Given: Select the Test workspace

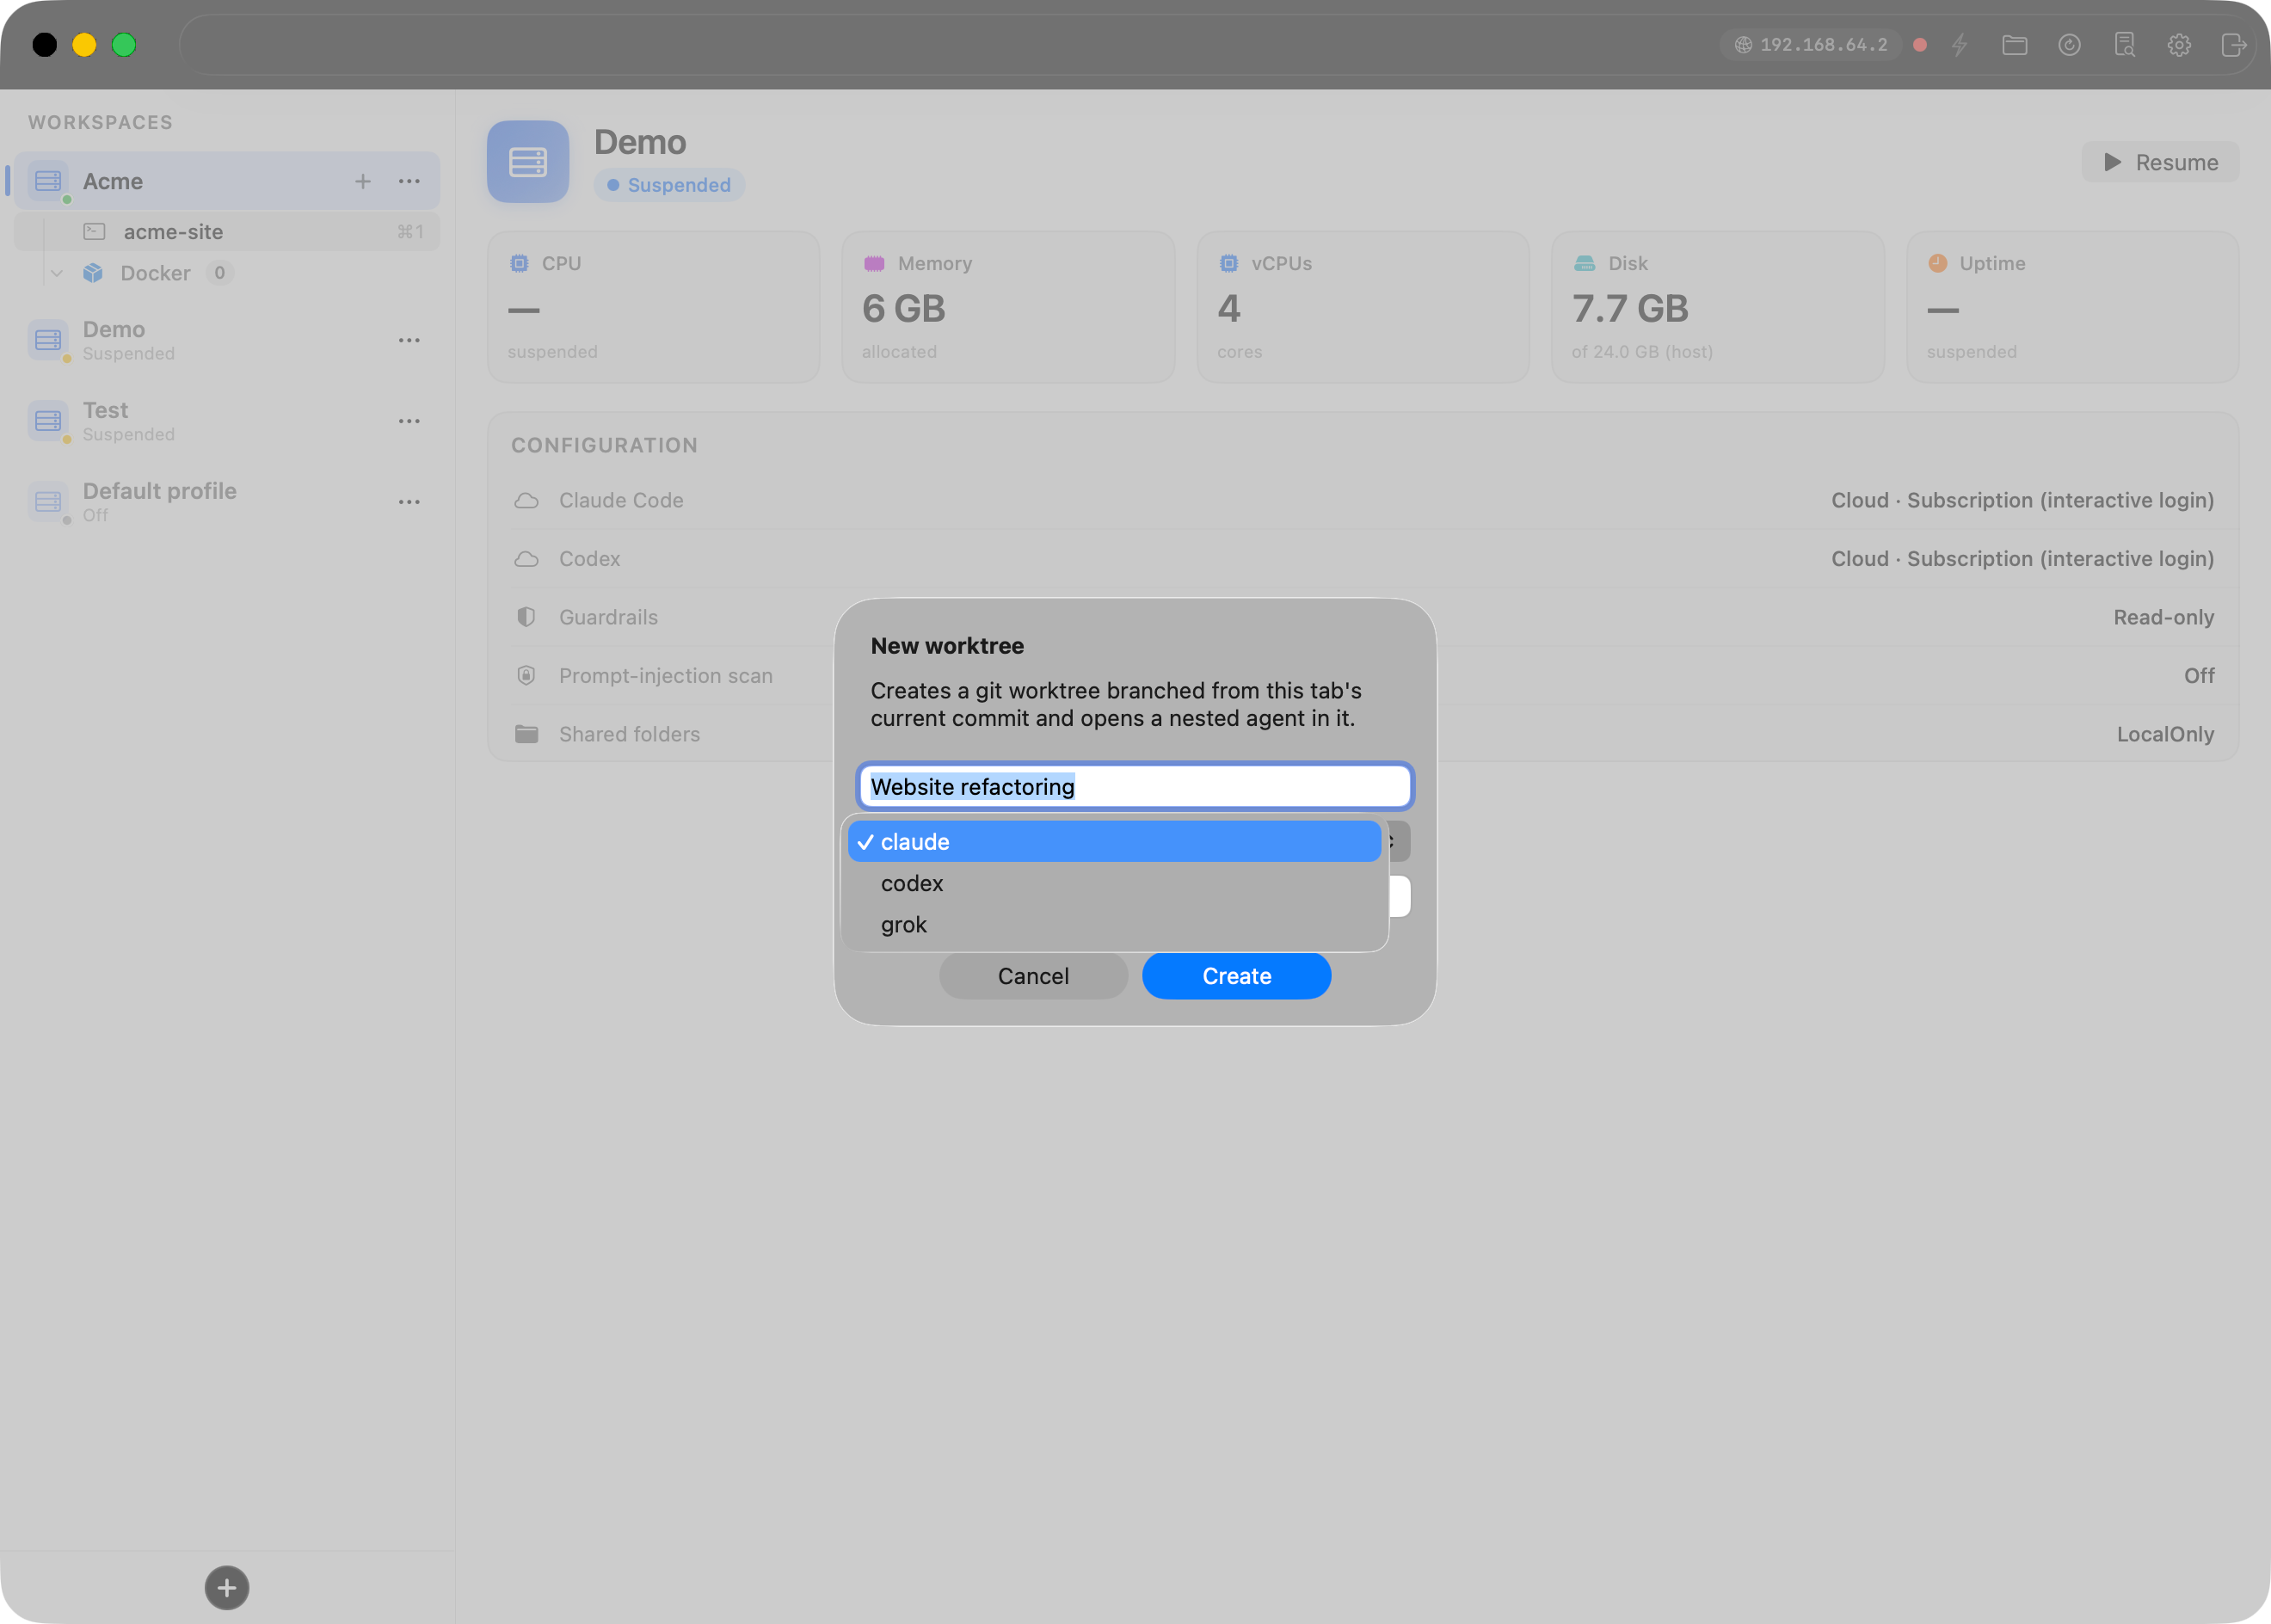Looking at the screenshot, I should coord(226,421).
